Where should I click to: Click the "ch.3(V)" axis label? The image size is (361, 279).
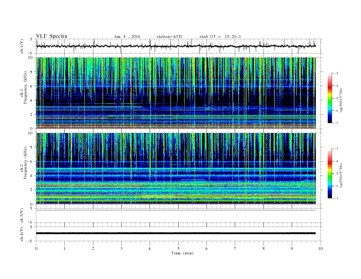(x=22, y=216)
